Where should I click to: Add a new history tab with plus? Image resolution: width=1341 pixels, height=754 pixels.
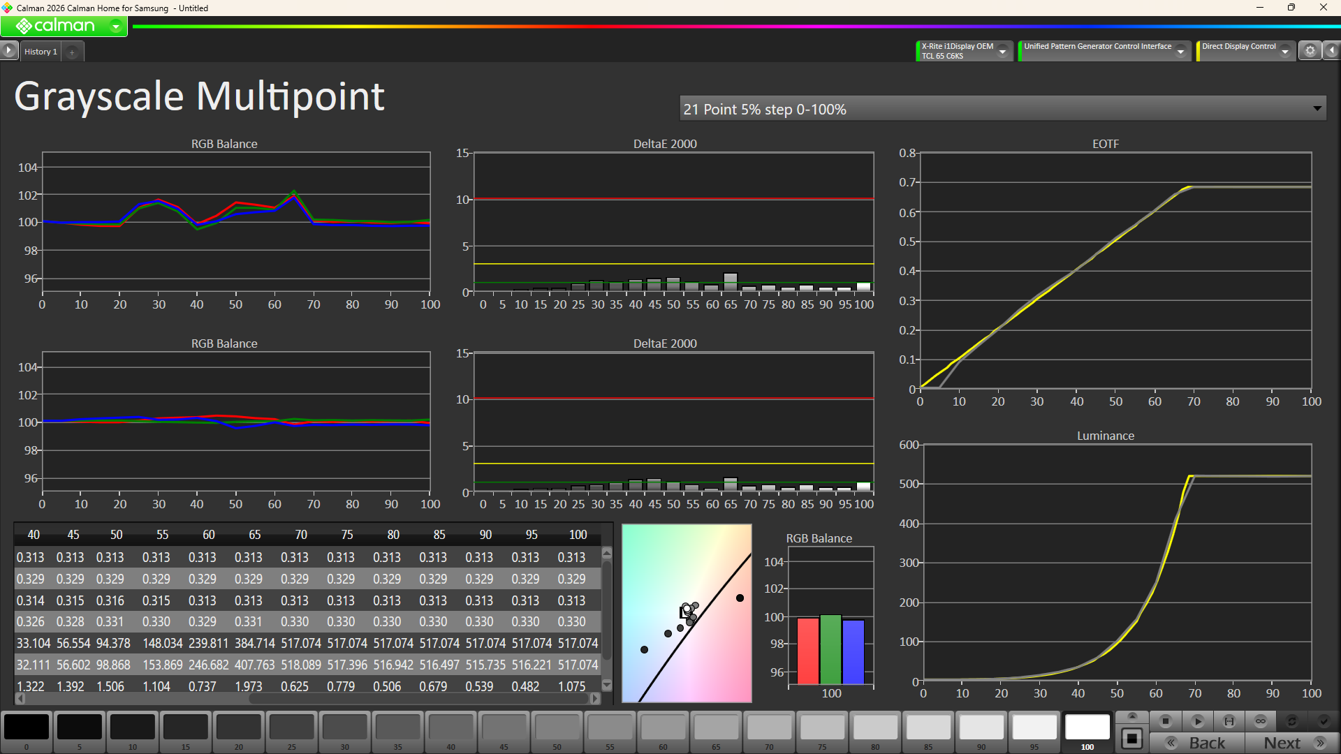[72, 52]
